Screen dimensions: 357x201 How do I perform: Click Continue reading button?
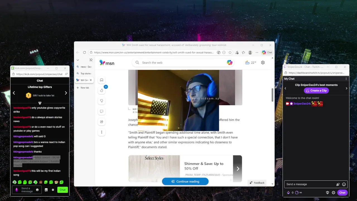tap(185, 181)
